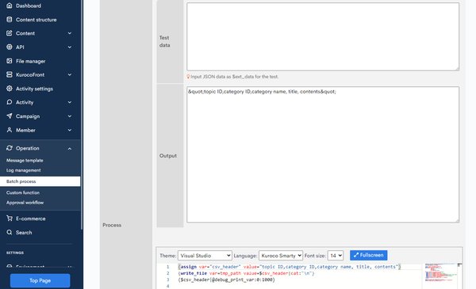Click the Content structure database icon

[x=10, y=19]
